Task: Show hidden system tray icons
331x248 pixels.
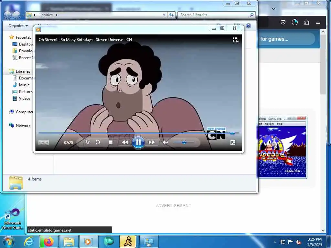Action: tap(275, 242)
